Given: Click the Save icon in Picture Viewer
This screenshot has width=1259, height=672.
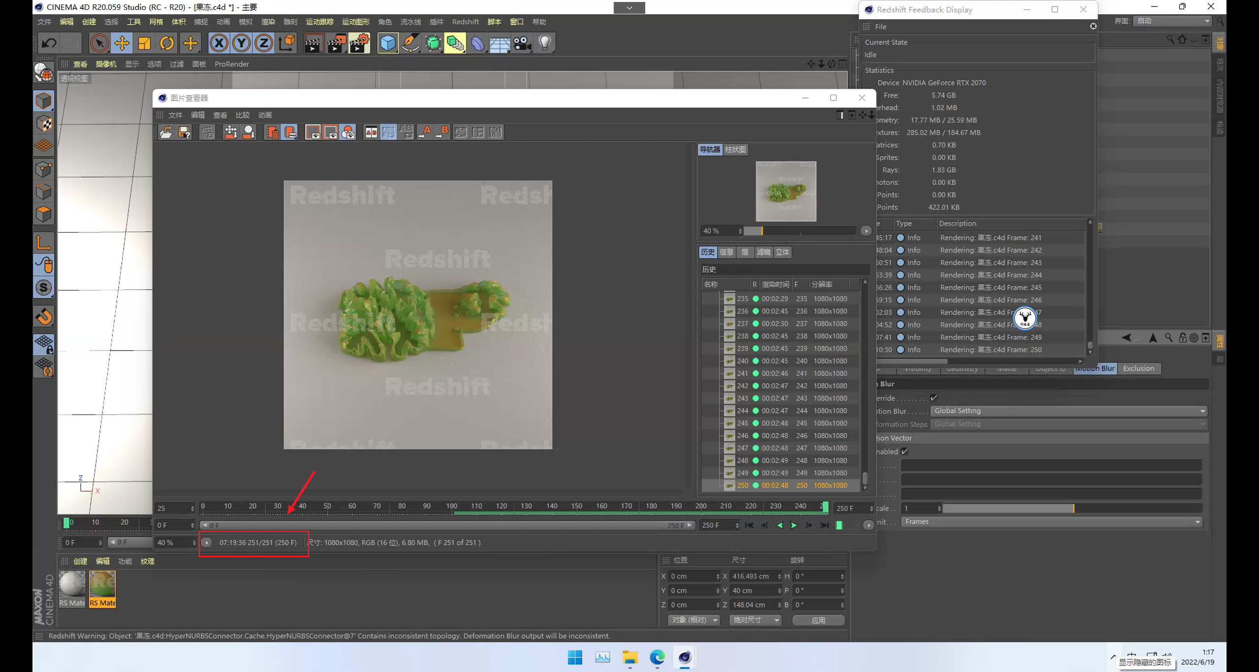Looking at the screenshot, I should (x=184, y=132).
